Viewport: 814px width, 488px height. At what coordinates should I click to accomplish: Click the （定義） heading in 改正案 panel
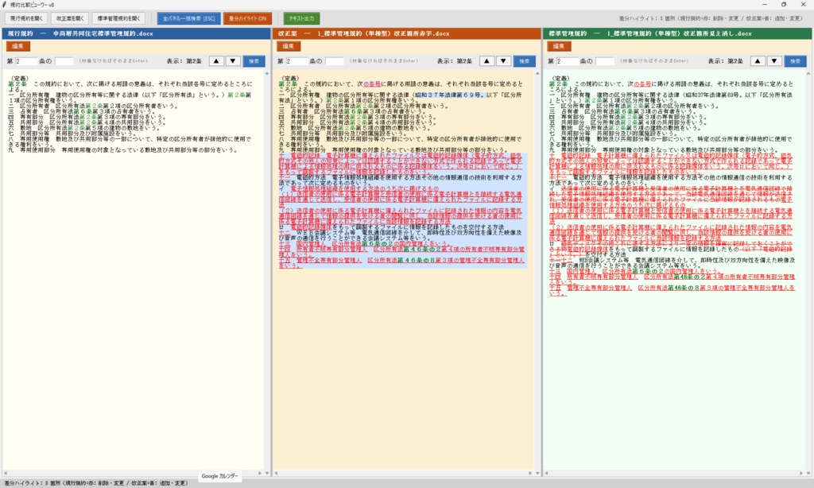click(289, 79)
